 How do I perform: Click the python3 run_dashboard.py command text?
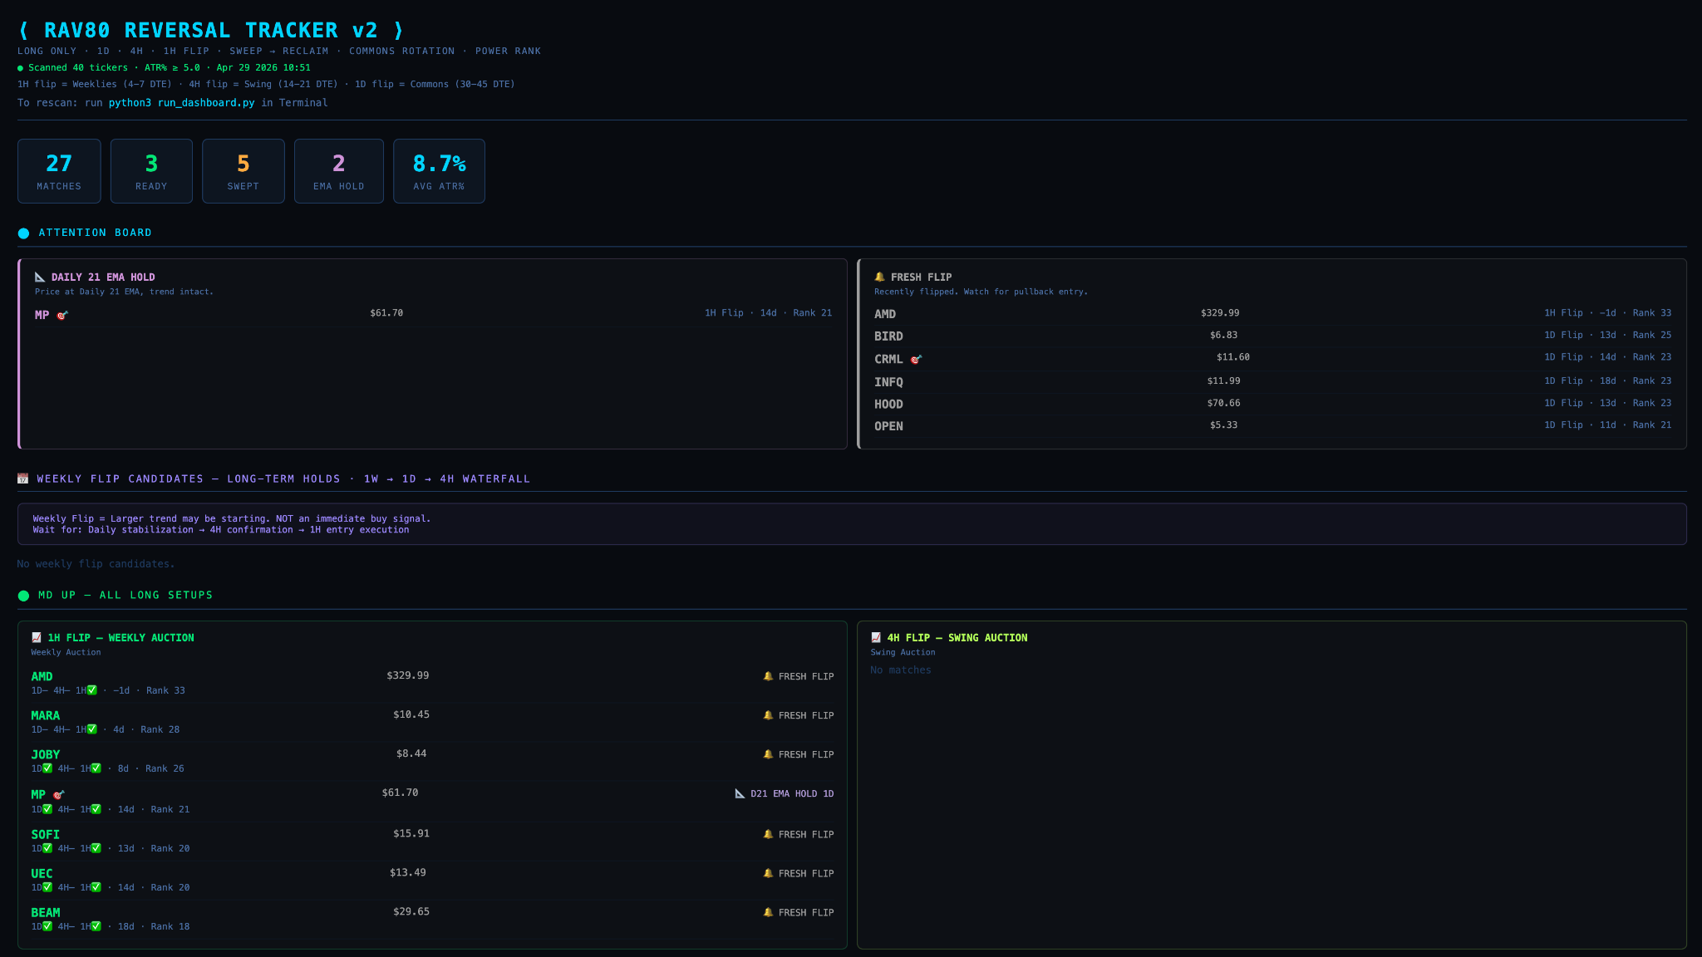181,103
